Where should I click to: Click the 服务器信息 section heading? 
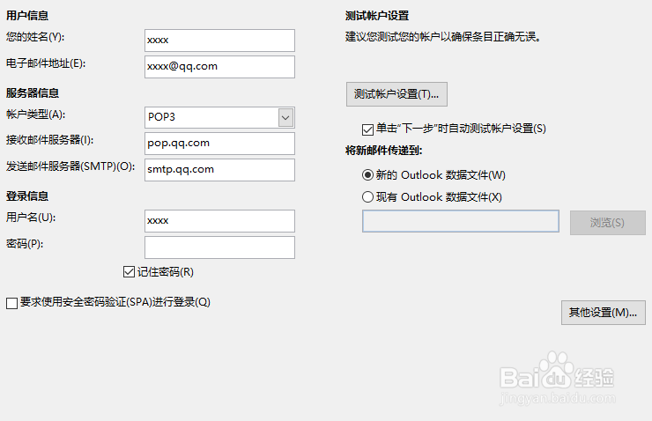(33, 93)
